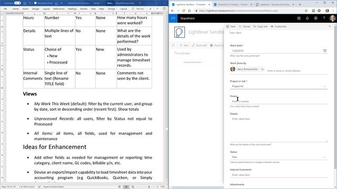Save the new timesheet item

coord(231,26)
